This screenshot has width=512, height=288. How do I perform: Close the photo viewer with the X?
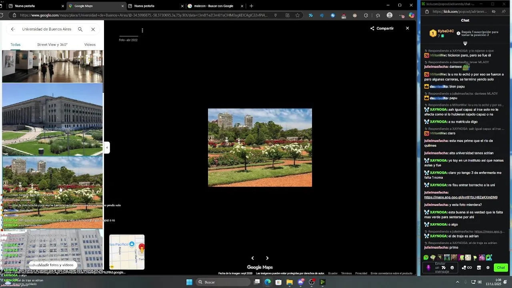pos(407,28)
